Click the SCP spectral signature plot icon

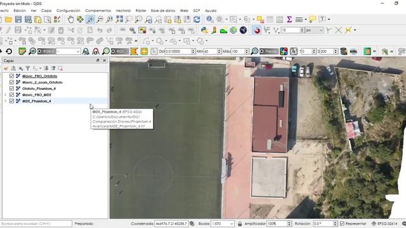[x=86, y=51]
